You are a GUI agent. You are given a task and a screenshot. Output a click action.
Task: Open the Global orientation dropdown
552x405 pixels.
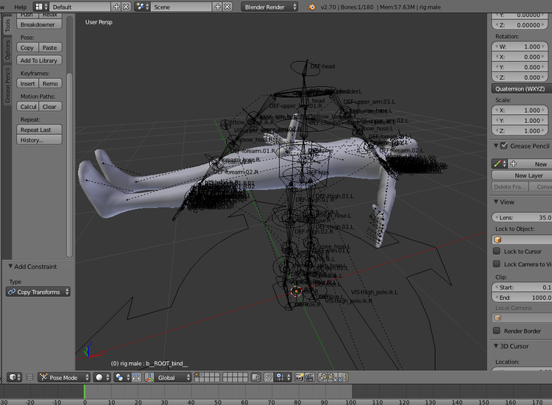[172, 378]
